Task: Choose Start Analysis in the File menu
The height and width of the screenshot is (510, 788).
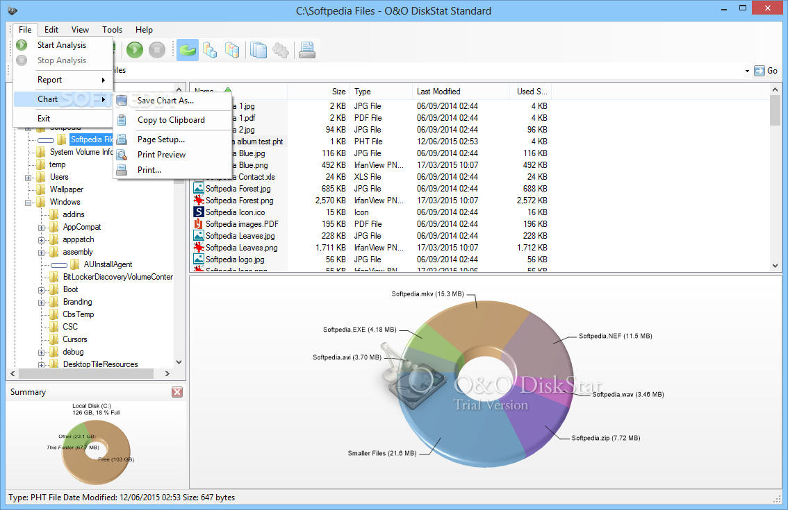Action: pos(63,44)
